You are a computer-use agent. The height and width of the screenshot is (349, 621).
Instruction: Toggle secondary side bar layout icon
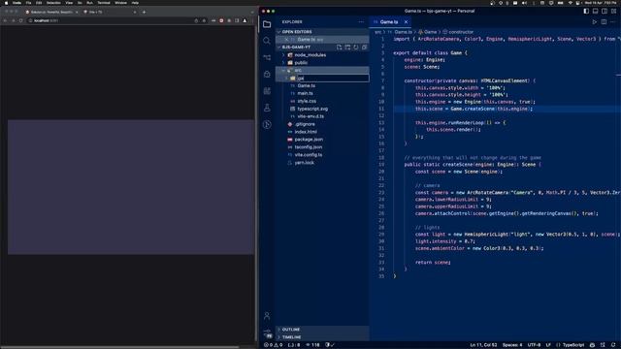605,11
